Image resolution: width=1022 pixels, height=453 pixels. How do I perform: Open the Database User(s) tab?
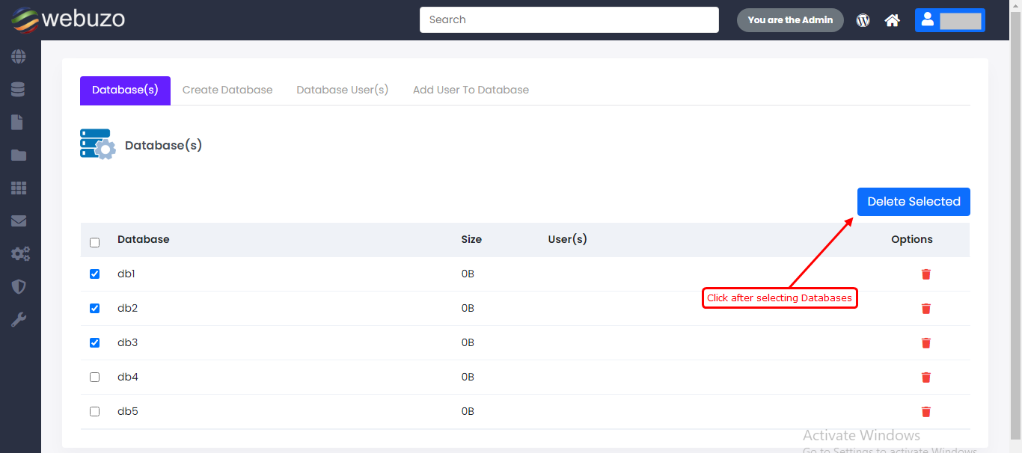[342, 90]
